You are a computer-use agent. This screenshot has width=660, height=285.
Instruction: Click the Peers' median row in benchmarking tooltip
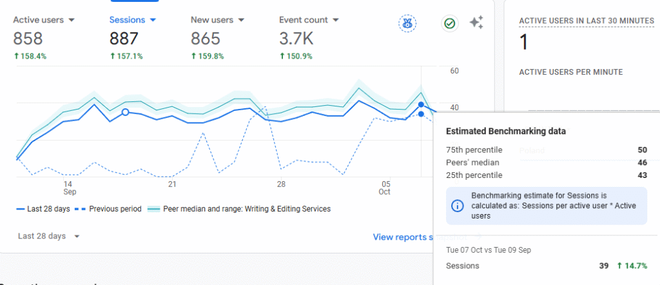[x=546, y=162]
